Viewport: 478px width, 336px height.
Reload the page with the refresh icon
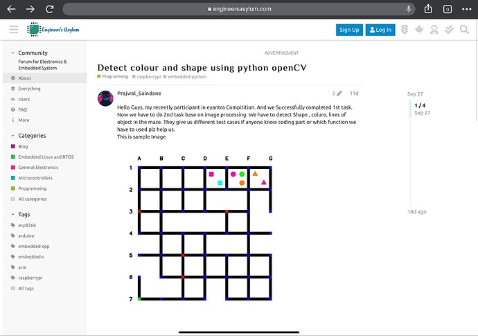pos(50,9)
